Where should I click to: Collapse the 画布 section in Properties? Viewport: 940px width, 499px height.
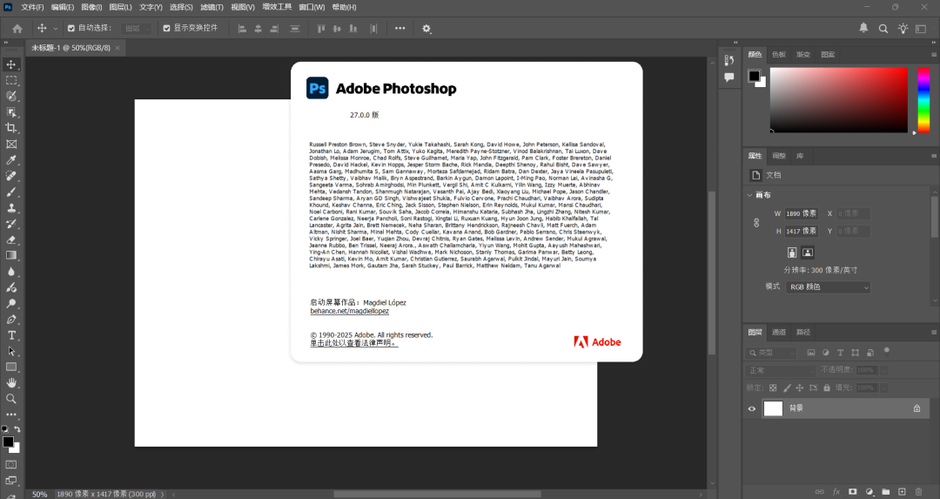click(752, 195)
